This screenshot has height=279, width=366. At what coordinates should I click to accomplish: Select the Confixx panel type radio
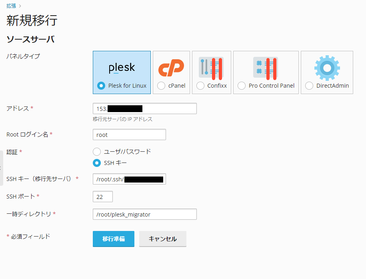point(200,86)
